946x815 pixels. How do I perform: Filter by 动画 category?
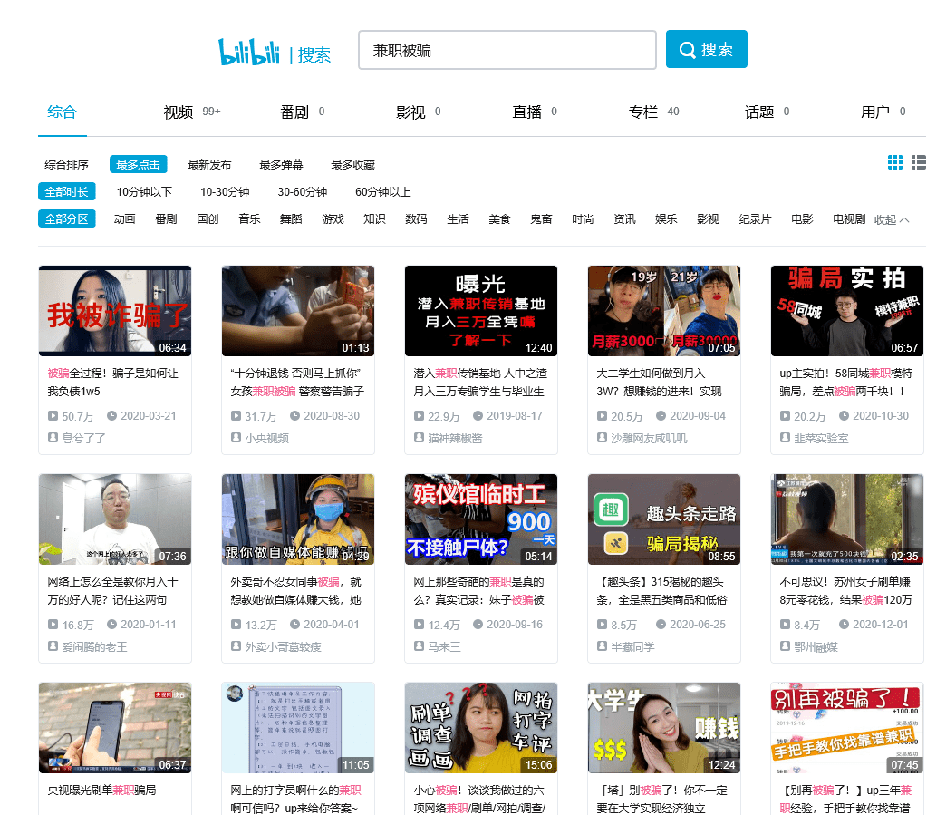coord(124,218)
